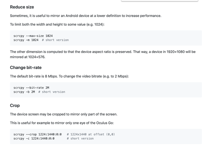Click the "Reduce size" heading
The width and height of the screenshot is (211, 146).
click(22, 7)
